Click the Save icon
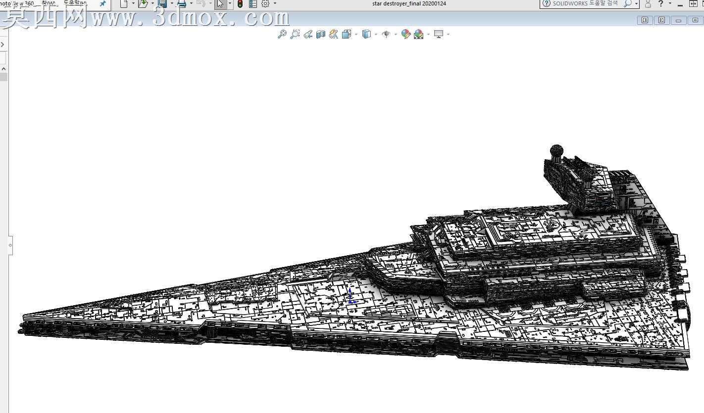Screen dimensions: 704x413 [x=162, y=4]
